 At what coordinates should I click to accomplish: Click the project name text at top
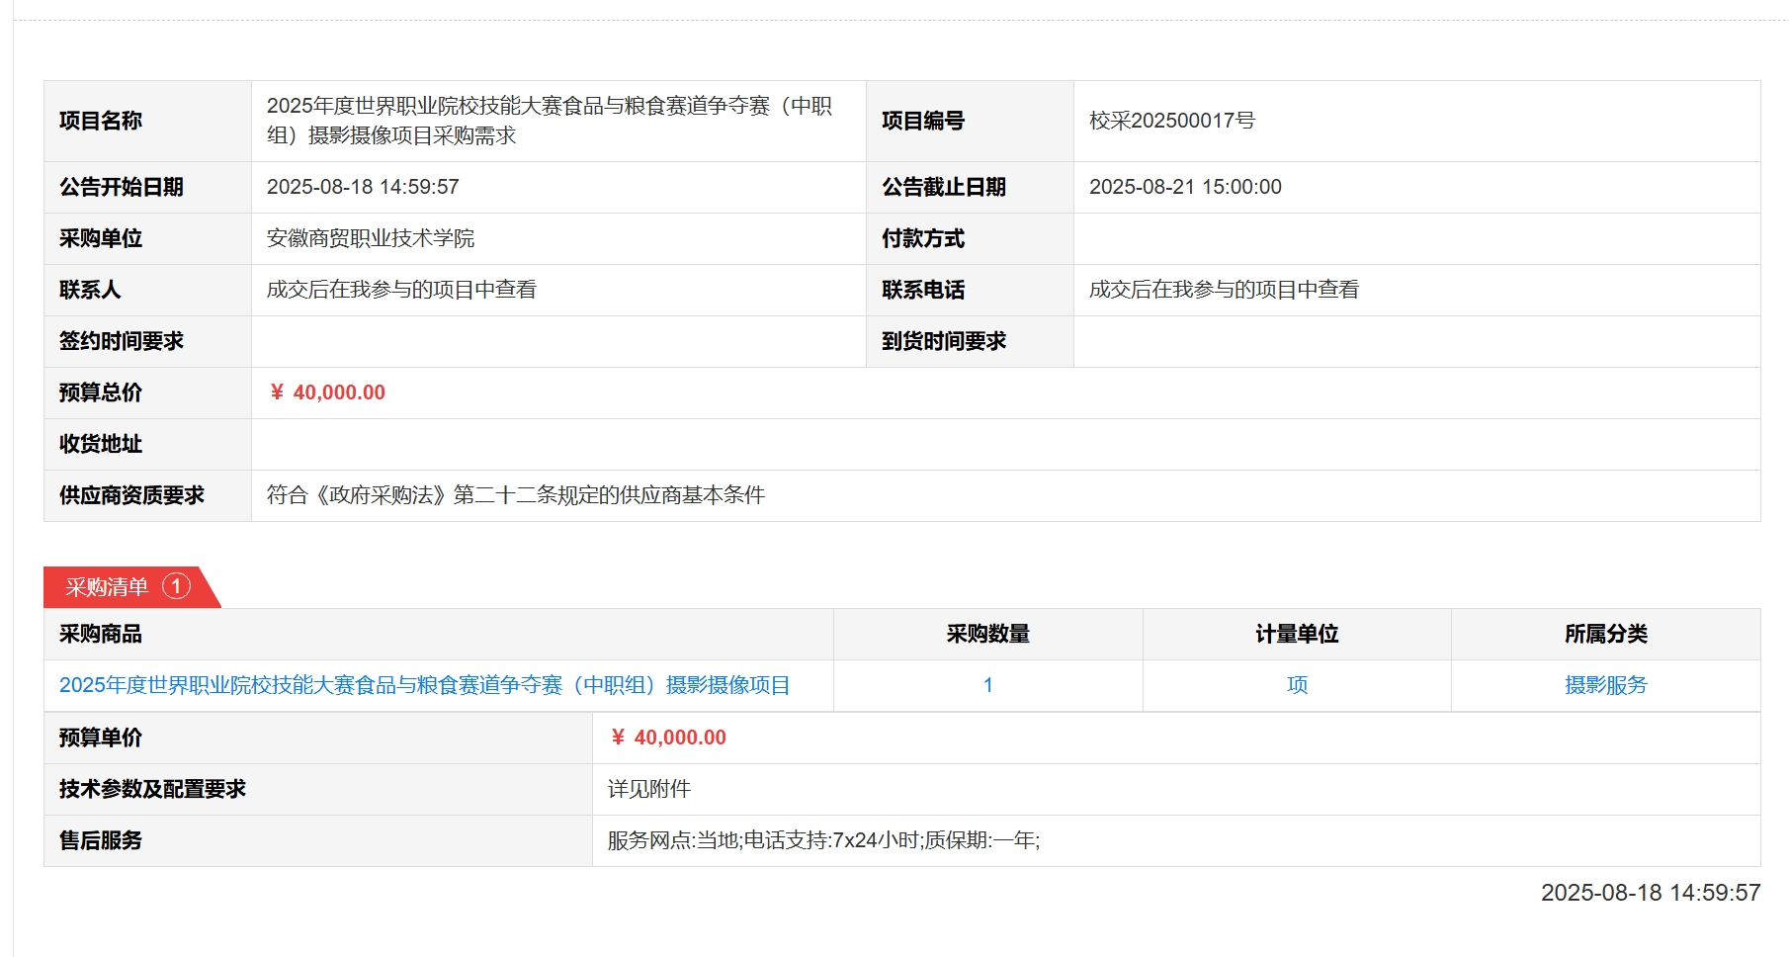click(549, 121)
